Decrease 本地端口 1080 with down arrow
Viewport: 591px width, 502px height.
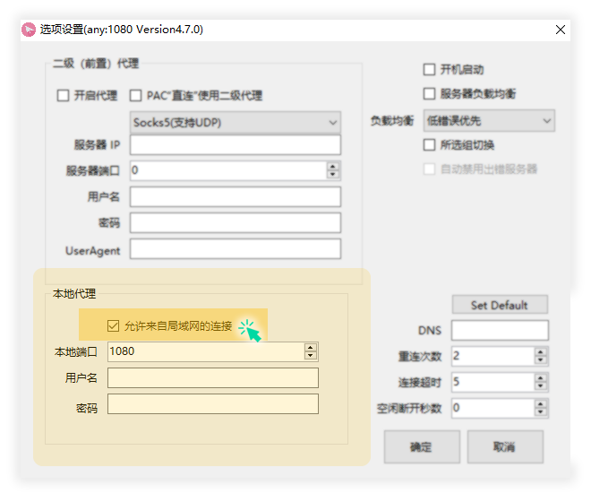310,356
